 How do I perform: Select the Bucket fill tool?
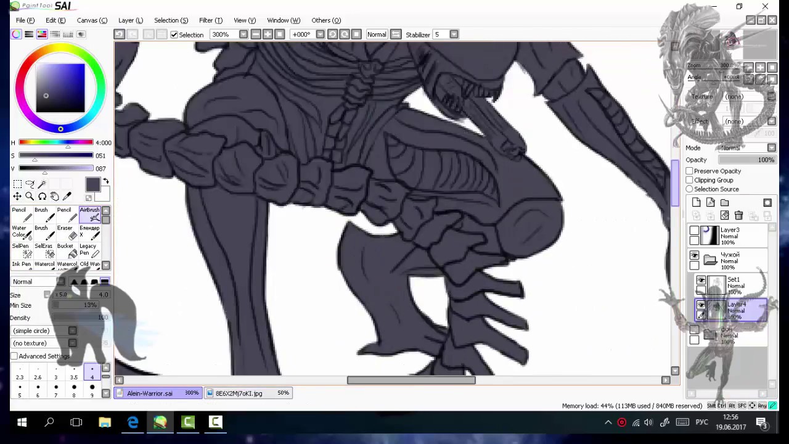[x=67, y=250]
